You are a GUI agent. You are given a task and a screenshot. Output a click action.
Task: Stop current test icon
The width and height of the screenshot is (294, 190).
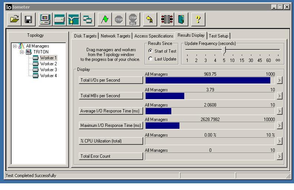(x=119, y=19)
